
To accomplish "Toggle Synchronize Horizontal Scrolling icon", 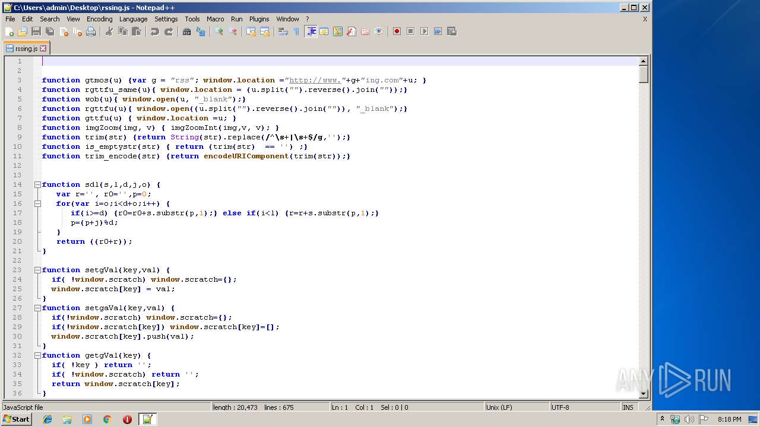I will pyautogui.click(x=265, y=31).
